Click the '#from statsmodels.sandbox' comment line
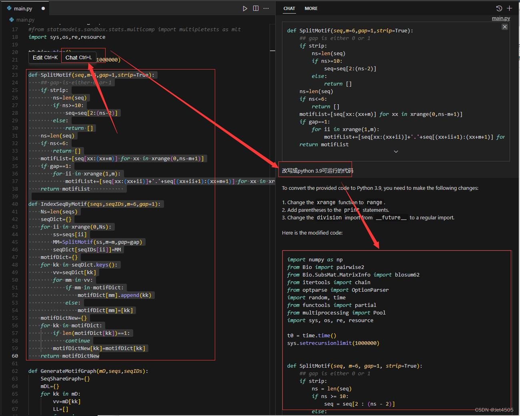The width and height of the screenshot is (520, 416). [134, 29]
